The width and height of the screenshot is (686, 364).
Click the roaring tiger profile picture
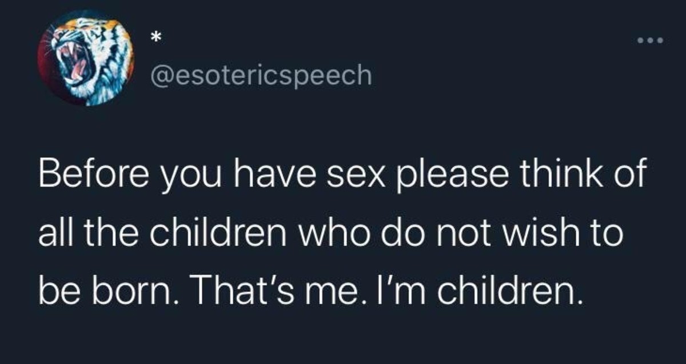(86, 58)
